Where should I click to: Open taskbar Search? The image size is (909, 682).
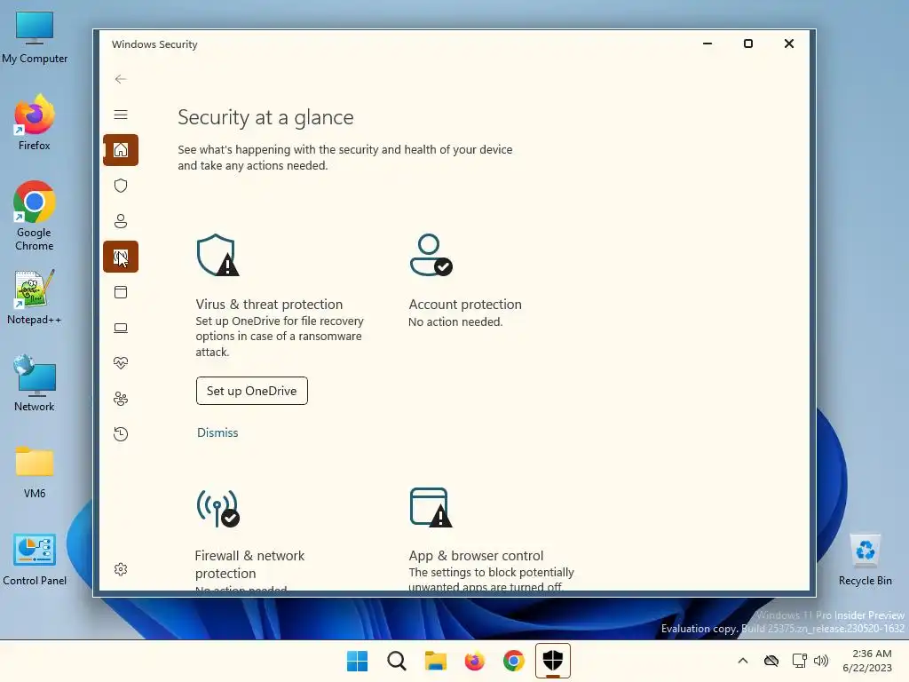[x=397, y=661]
